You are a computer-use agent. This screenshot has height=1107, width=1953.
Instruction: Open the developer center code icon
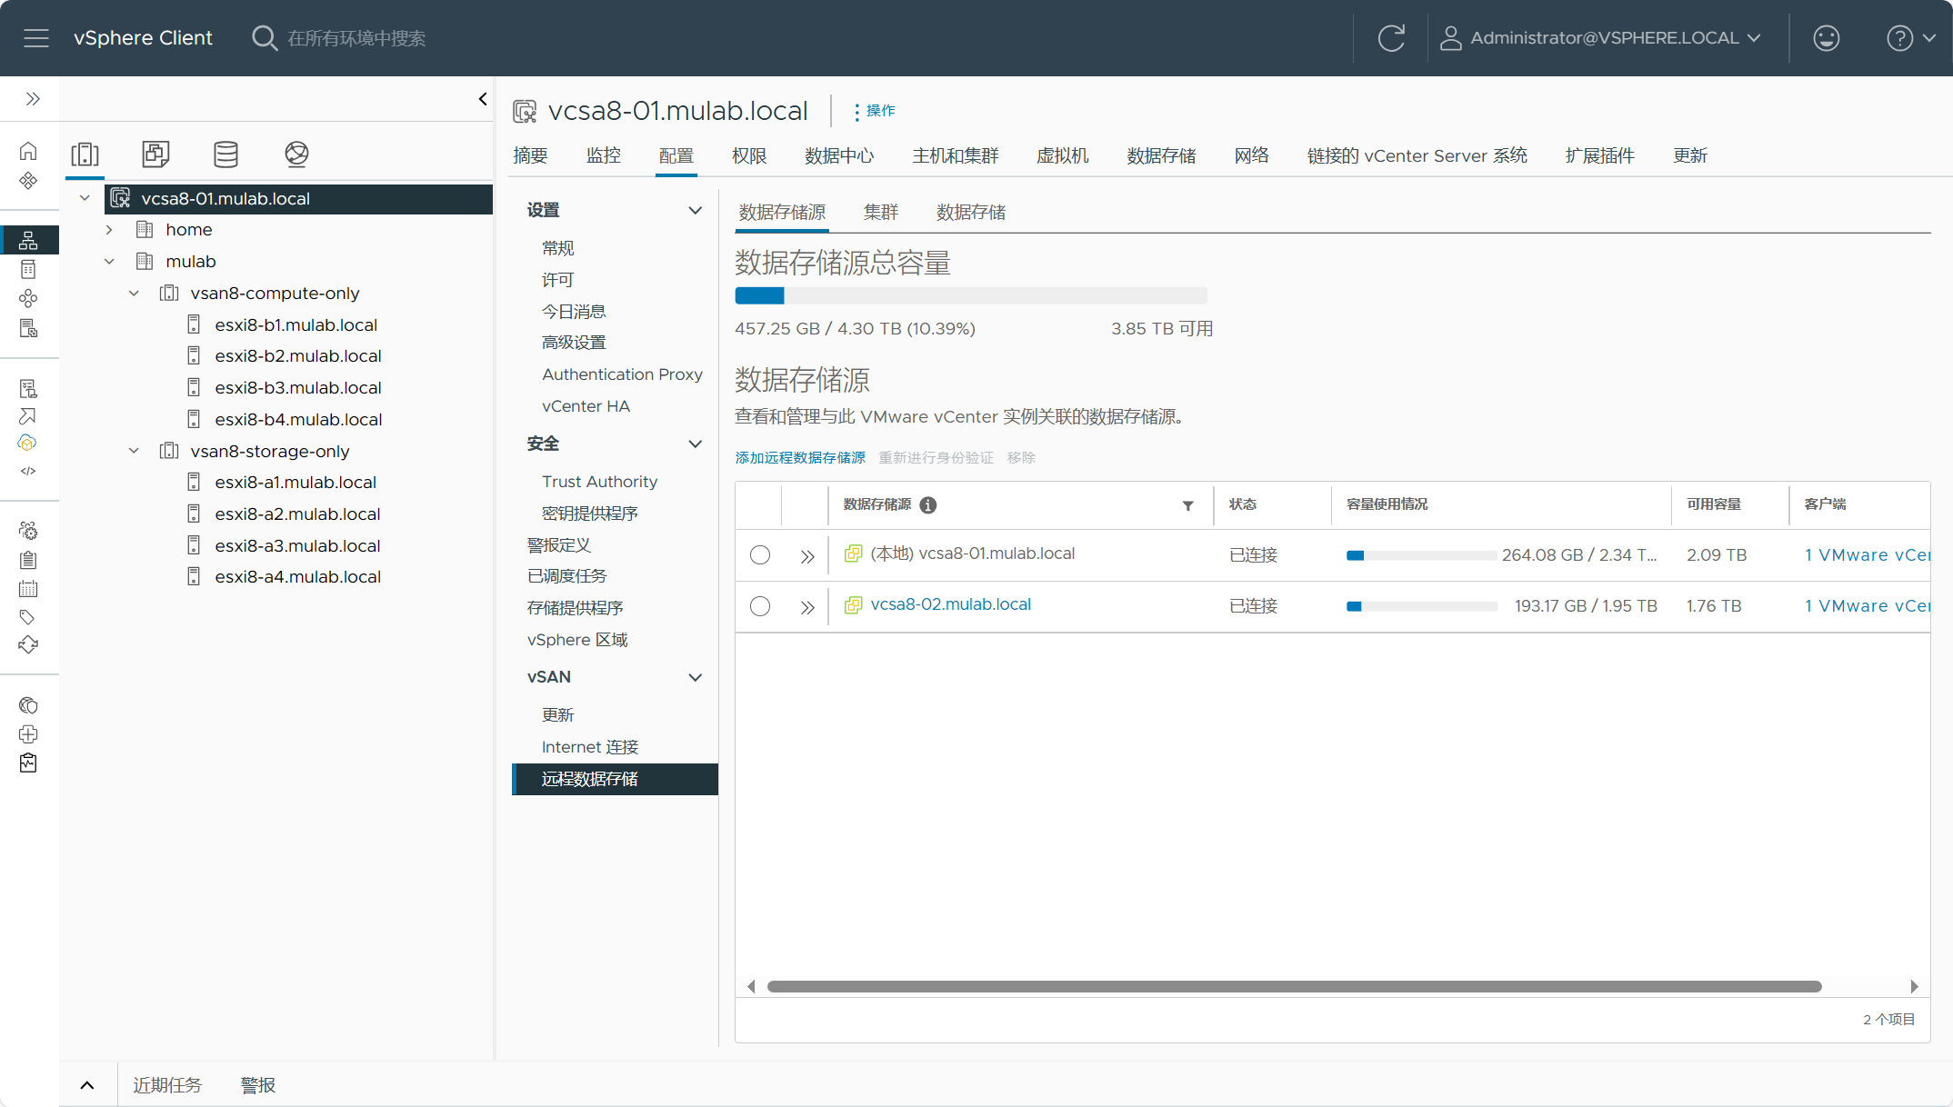(28, 471)
